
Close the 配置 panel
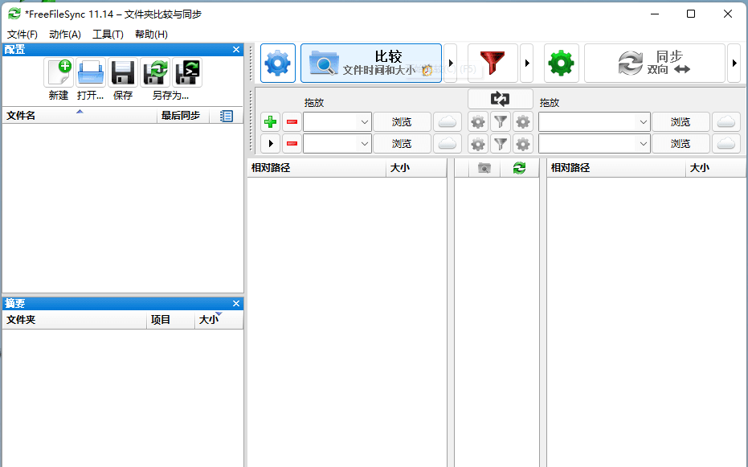coord(236,50)
